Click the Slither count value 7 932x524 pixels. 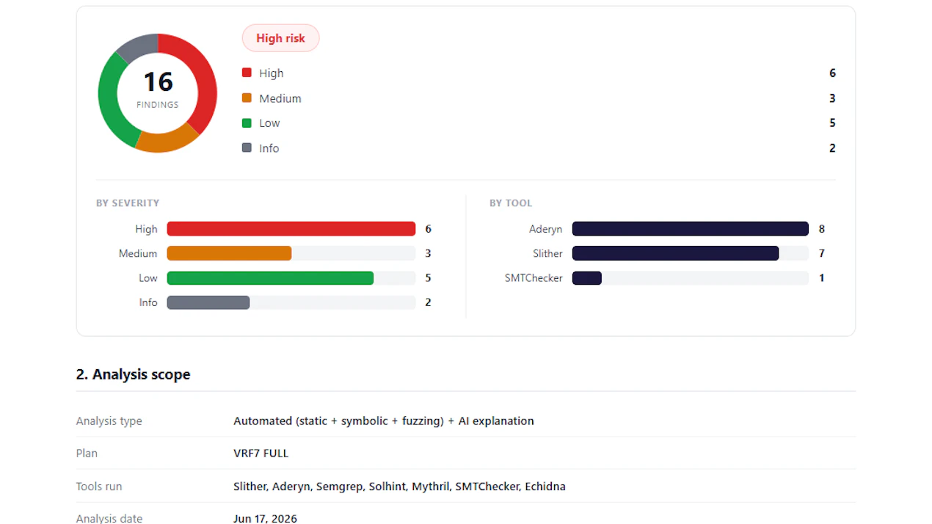click(x=822, y=253)
